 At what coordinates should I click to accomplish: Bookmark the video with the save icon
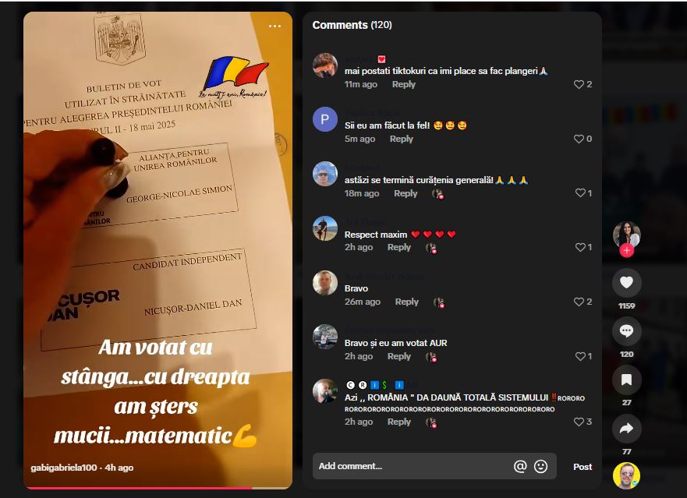tap(626, 380)
